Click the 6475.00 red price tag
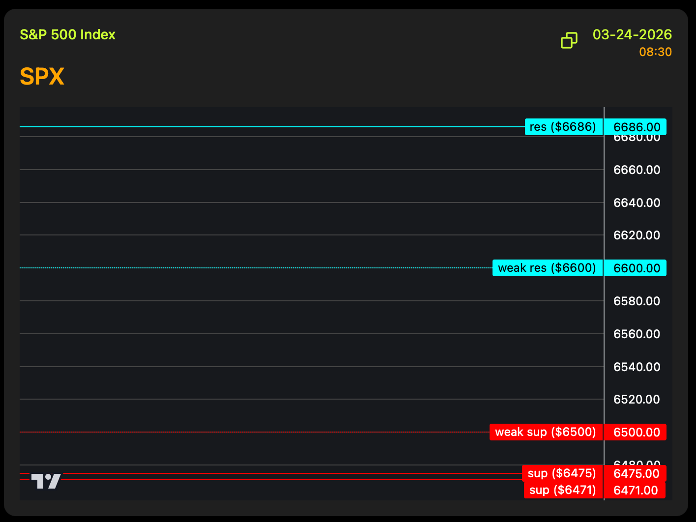The image size is (696, 522). point(636,473)
